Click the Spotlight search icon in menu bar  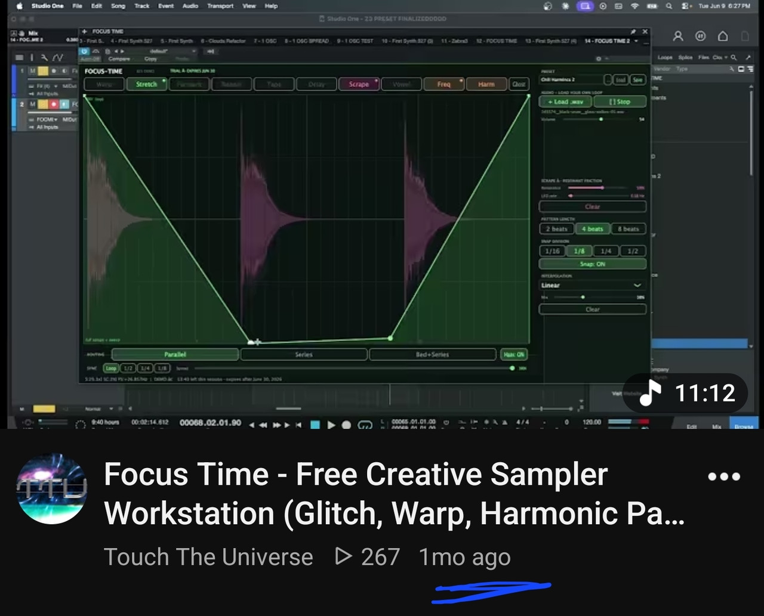pos(669,6)
